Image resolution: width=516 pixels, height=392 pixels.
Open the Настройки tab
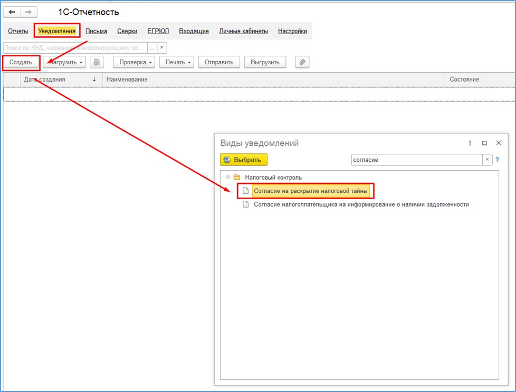click(x=292, y=31)
